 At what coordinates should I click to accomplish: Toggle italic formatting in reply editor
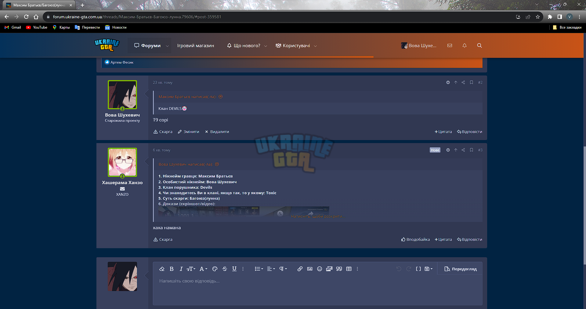tap(181, 269)
